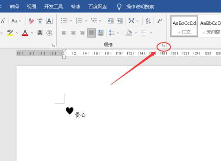This screenshot has width=221, height=161.
Task: Switch to the 开发工具 tab
Action: 53,7
